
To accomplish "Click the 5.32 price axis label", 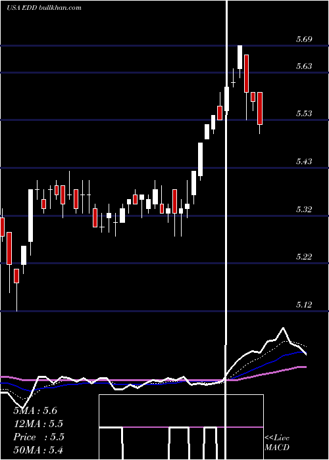I will point(304,209).
